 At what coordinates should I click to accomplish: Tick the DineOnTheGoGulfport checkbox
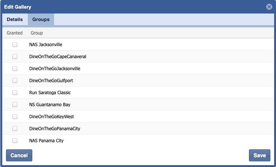(x=15, y=81)
